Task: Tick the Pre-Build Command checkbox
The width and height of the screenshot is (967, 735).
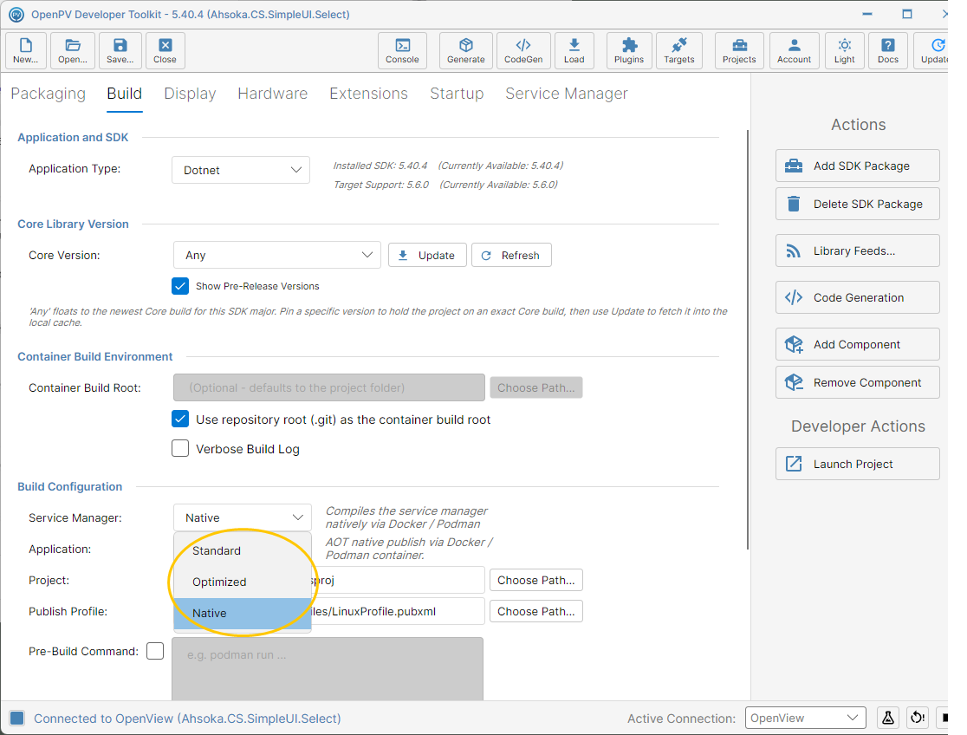Action: tap(155, 651)
